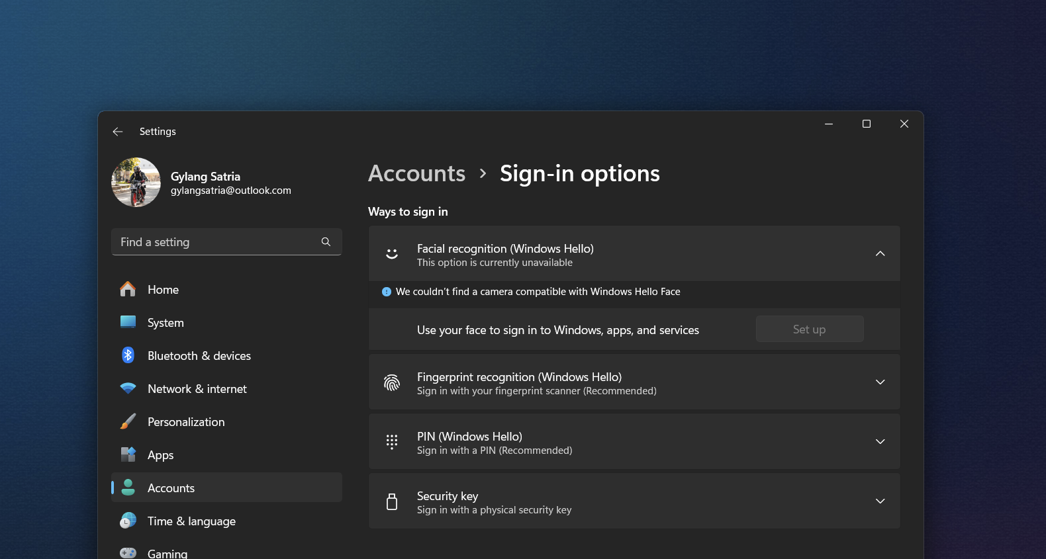
Task: Expand the Fingerprint recognition chevron
Action: (x=880, y=382)
